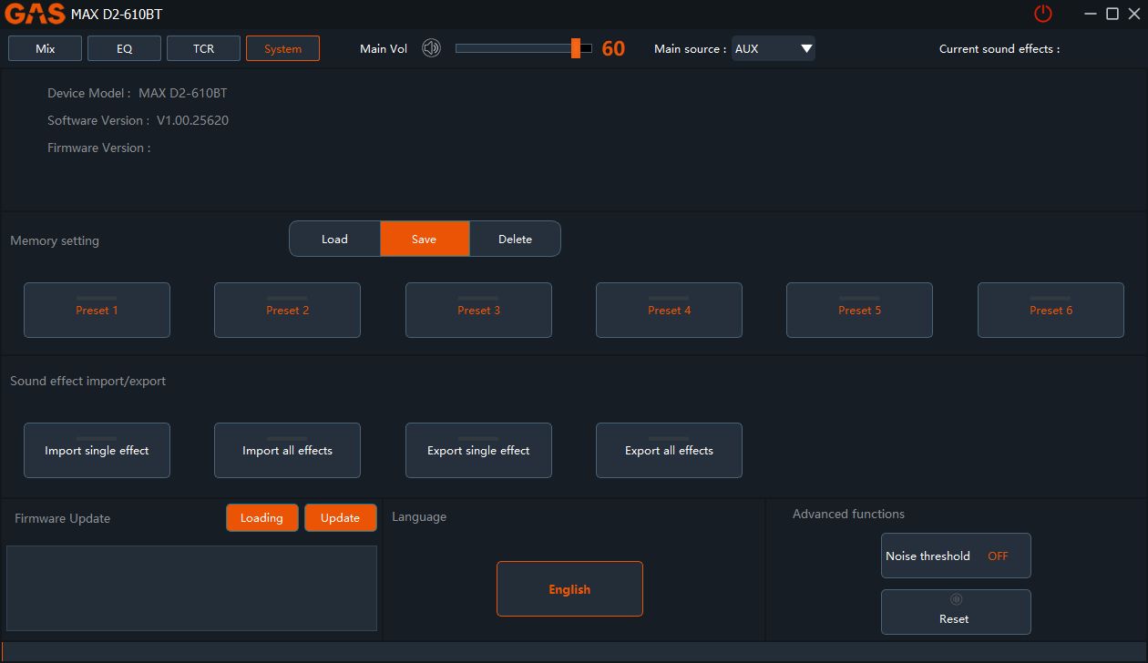
Task: Click the GAS logo
Action: point(35,14)
